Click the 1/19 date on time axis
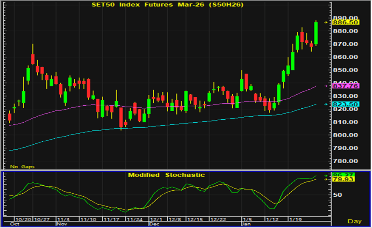Screen dimensions: 372x228 (295, 220)
